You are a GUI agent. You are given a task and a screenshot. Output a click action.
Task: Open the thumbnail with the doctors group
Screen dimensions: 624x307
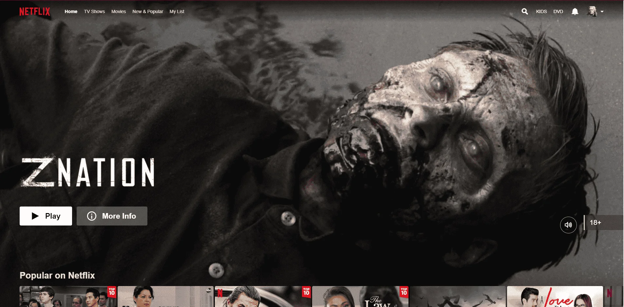[68, 297]
